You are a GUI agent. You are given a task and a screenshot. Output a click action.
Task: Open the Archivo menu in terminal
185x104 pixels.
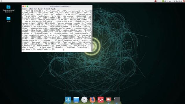click(25, 9)
